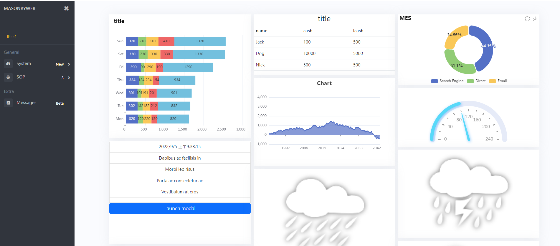Click the SOP count badge 3

(x=62, y=78)
